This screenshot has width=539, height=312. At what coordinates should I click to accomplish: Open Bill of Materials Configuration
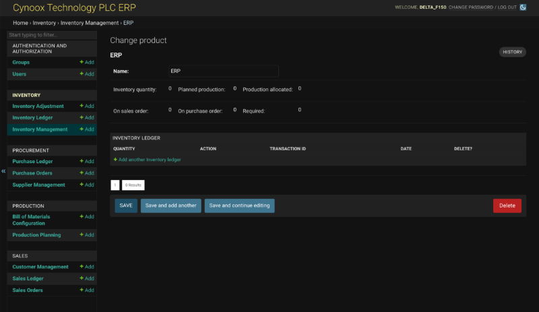tap(31, 220)
